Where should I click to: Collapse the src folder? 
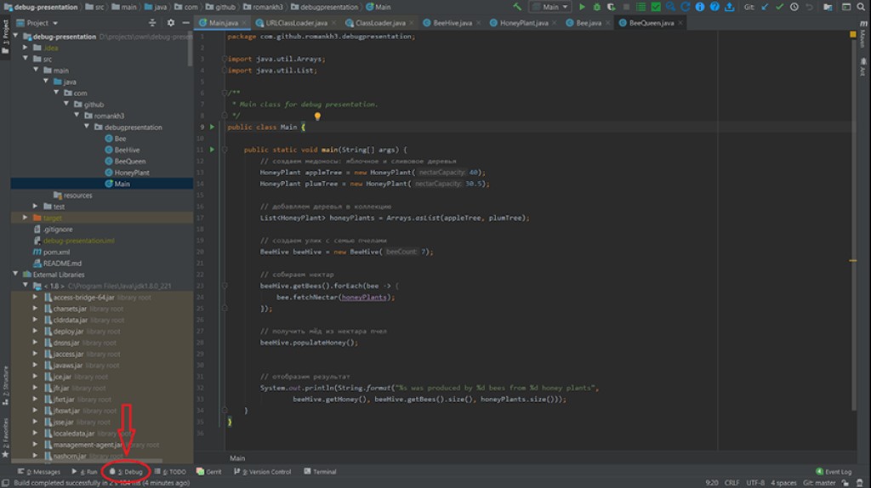[x=26, y=59]
